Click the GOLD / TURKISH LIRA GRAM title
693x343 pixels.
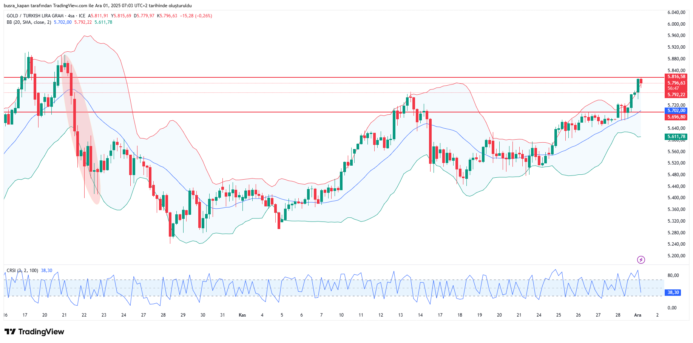[x=35, y=16]
